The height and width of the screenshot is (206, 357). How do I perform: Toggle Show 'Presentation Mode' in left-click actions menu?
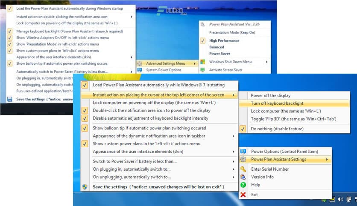click(x=9, y=44)
